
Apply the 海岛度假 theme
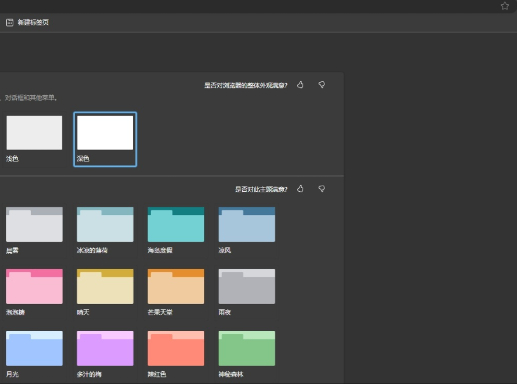[x=176, y=230]
